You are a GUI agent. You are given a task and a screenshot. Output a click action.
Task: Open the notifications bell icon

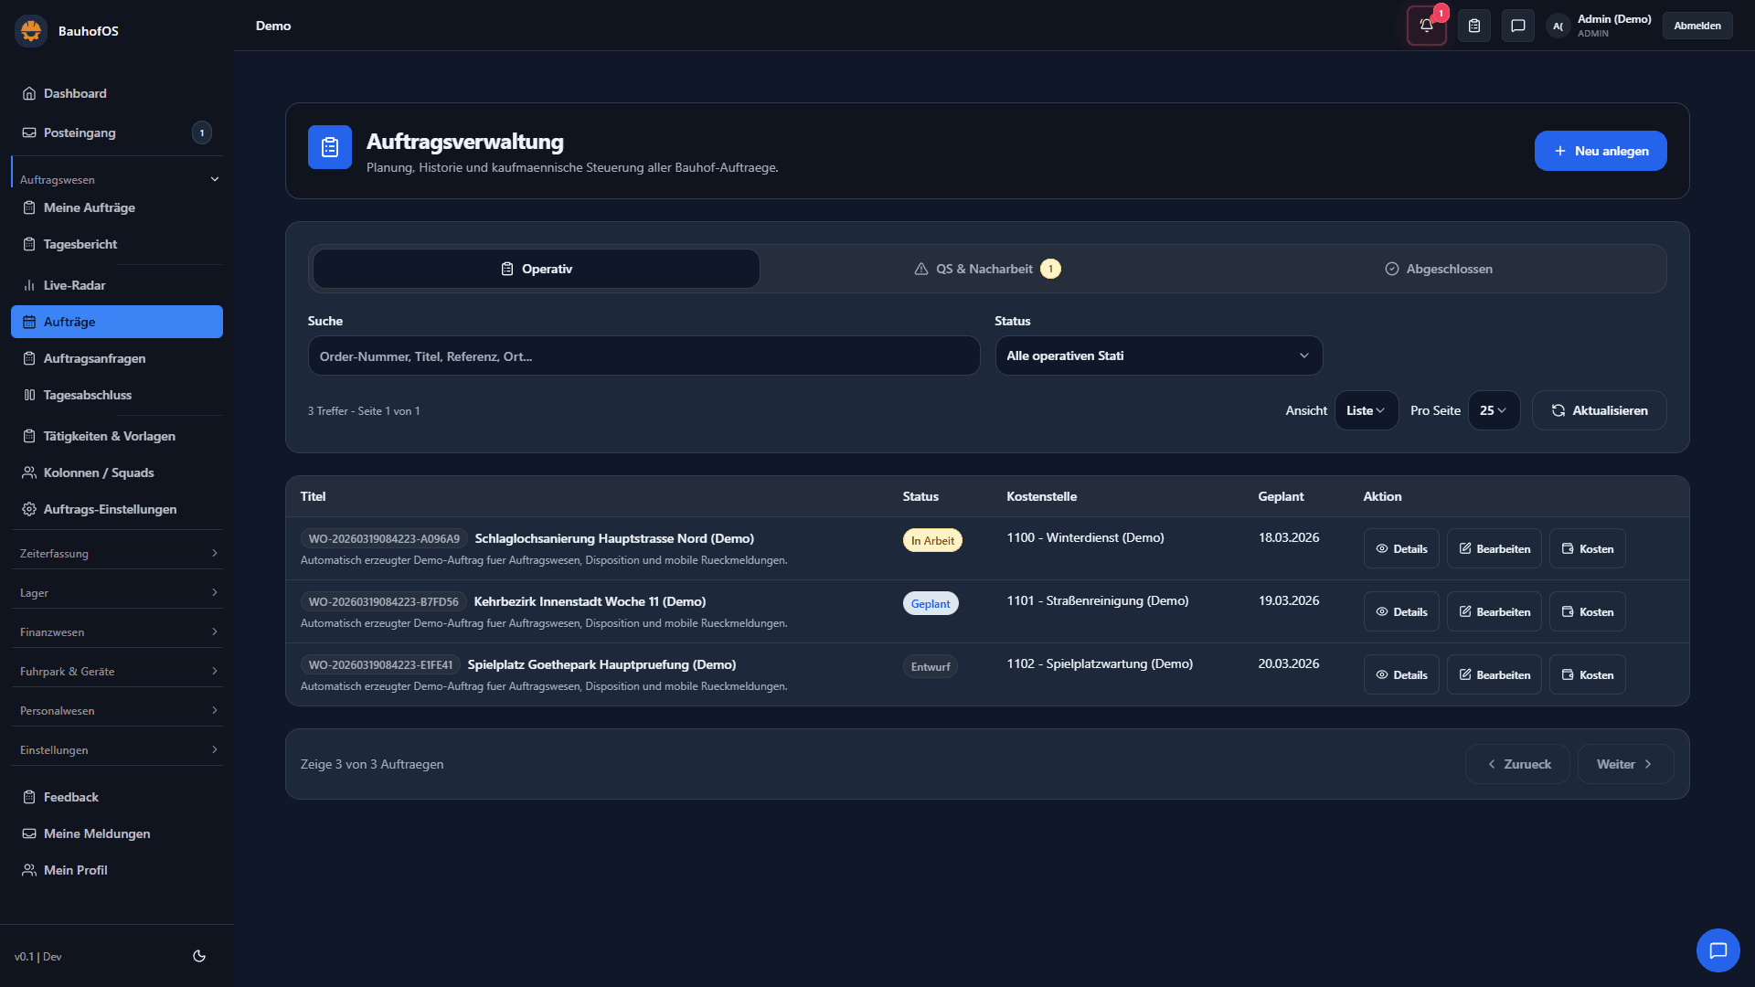click(x=1426, y=26)
